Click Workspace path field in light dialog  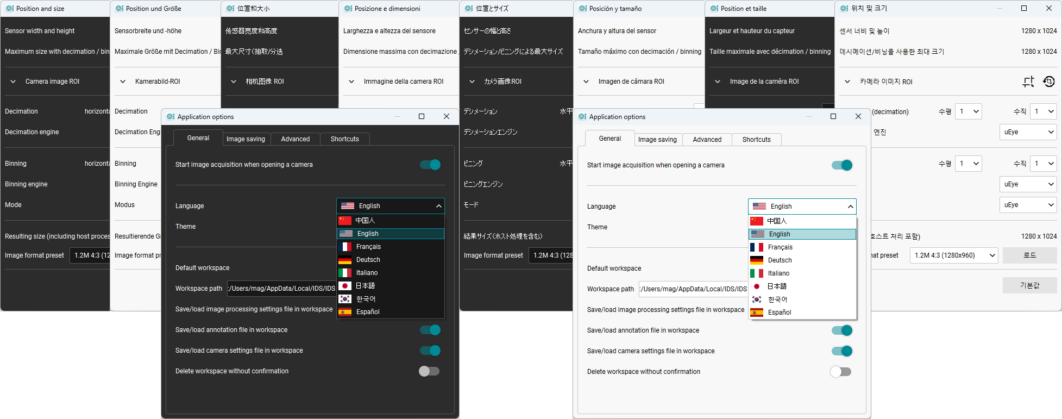(693, 289)
